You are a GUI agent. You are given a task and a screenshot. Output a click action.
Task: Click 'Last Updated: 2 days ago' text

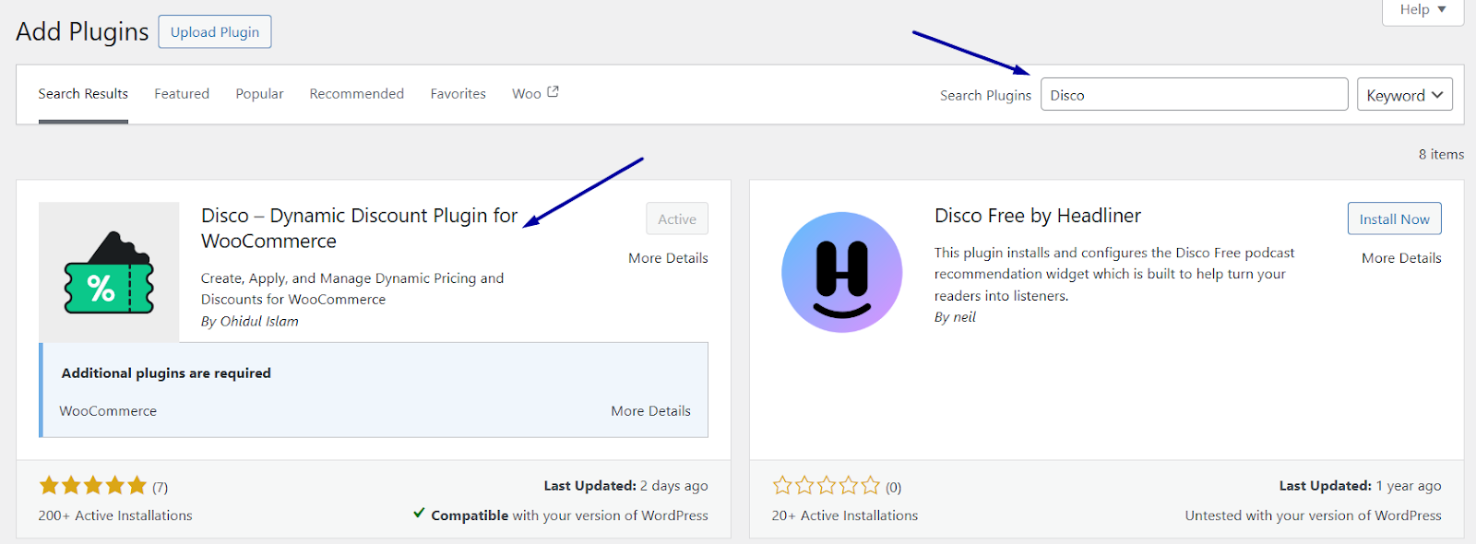pos(625,486)
